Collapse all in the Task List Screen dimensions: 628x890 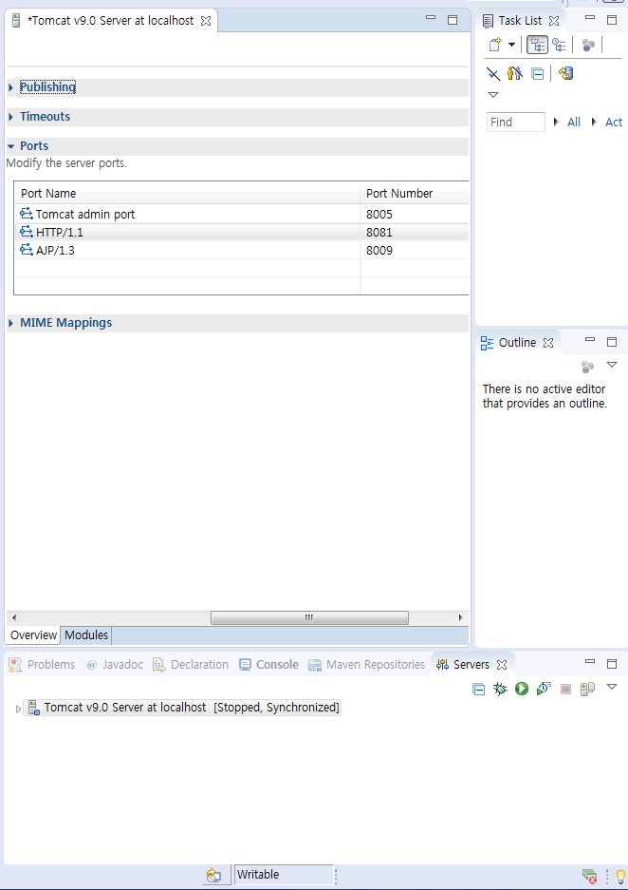537,74
